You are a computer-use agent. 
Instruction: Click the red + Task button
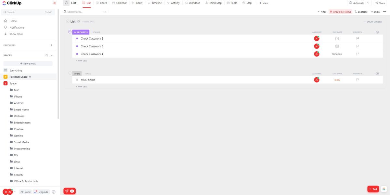(373, 189)
